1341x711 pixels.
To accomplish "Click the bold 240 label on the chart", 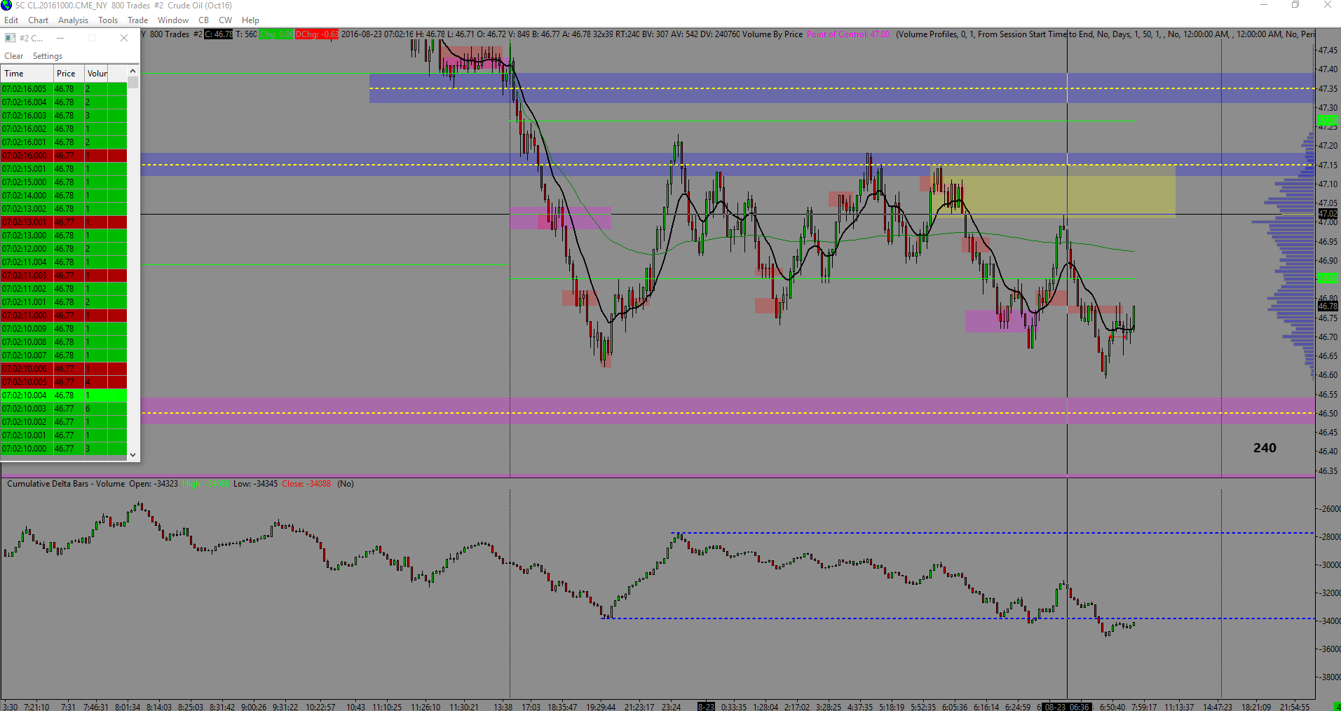I will tap(1265, 448).
